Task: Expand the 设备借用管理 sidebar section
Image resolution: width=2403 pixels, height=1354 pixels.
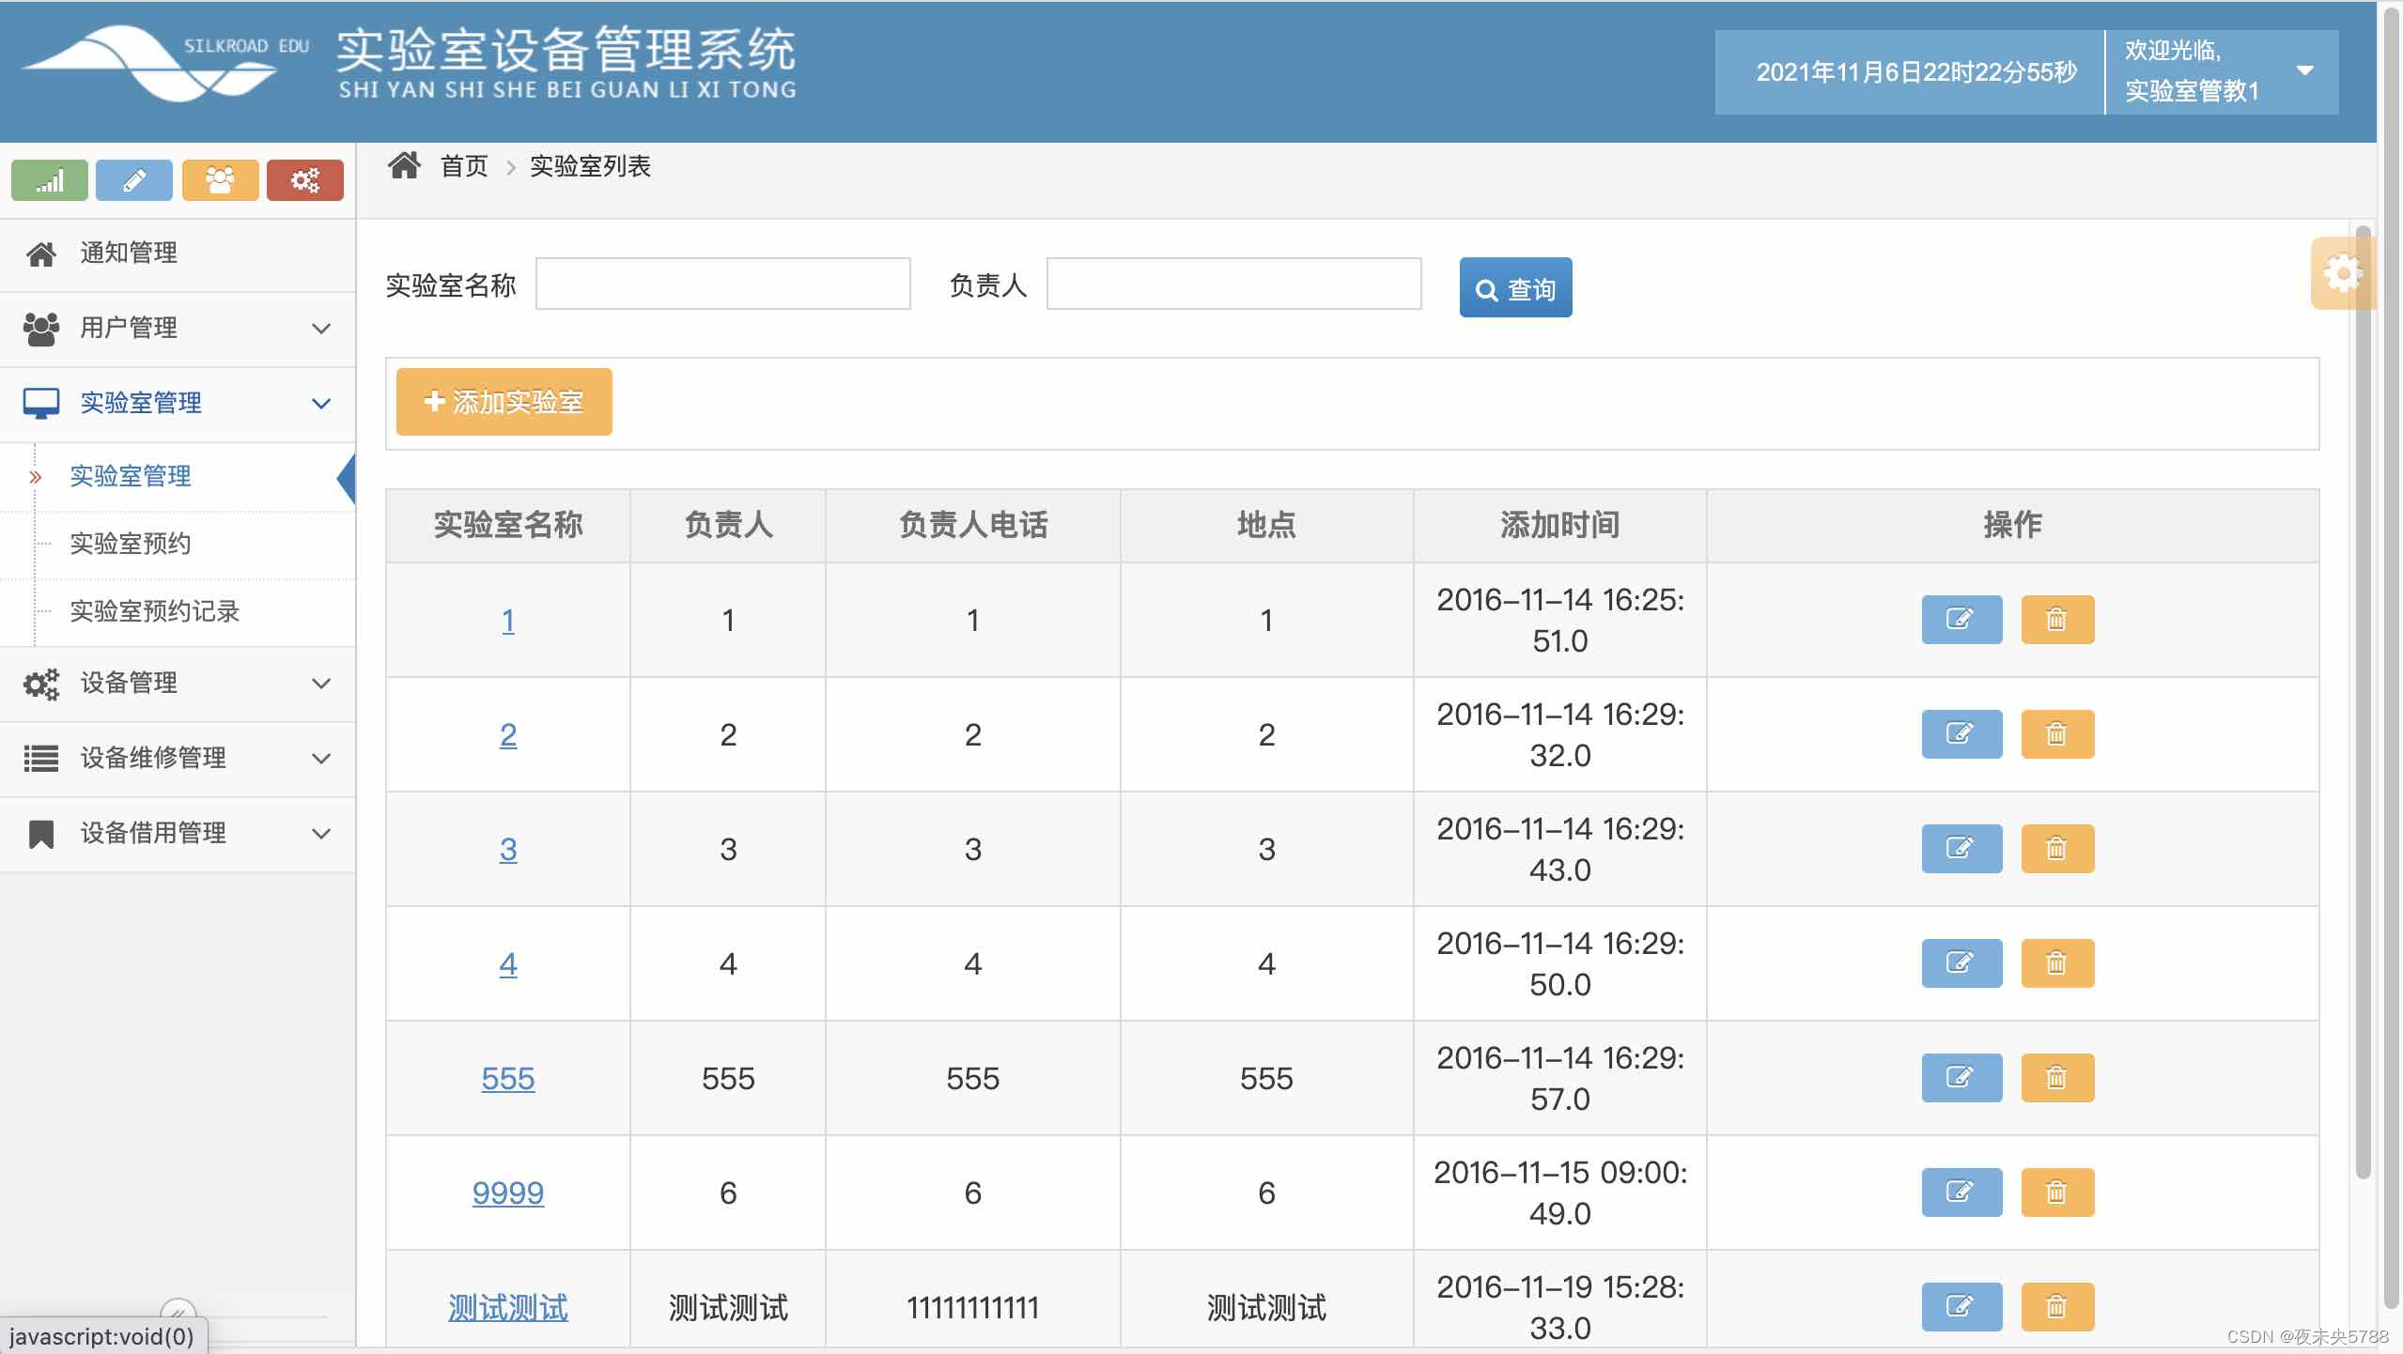Action: tap(178, 834)
